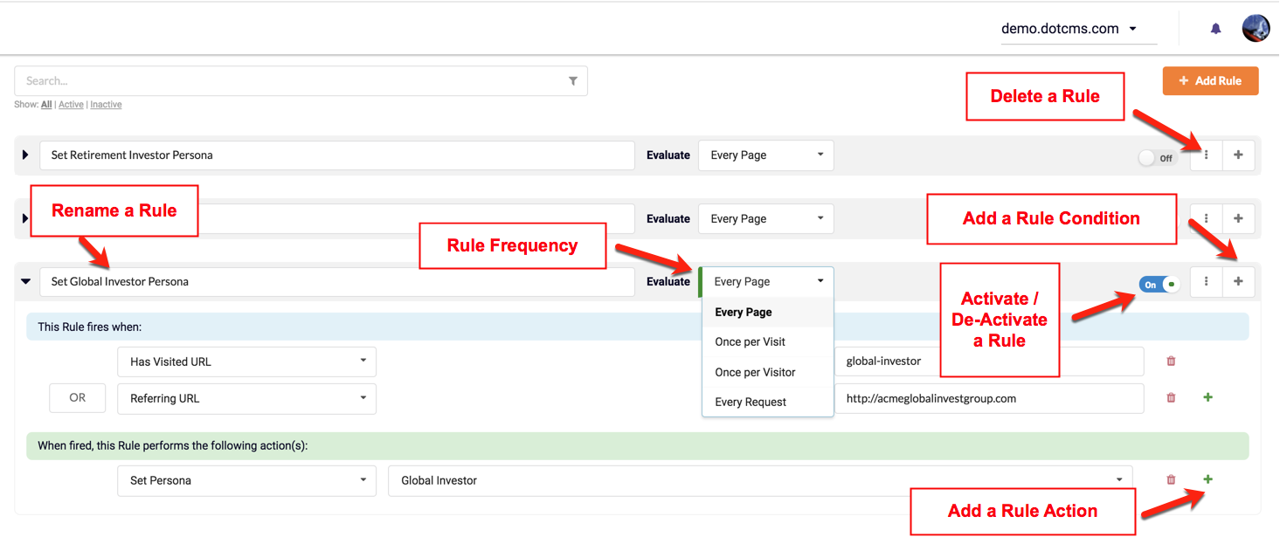Image resolution: width=1280 pixels, height=537 pixels.
Task: Click the Add Rule button
Action: [x=1209, y=81]
